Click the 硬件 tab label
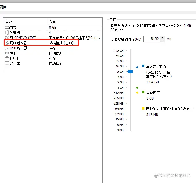The width and height of the screenshot is (196, 183). 3,7
